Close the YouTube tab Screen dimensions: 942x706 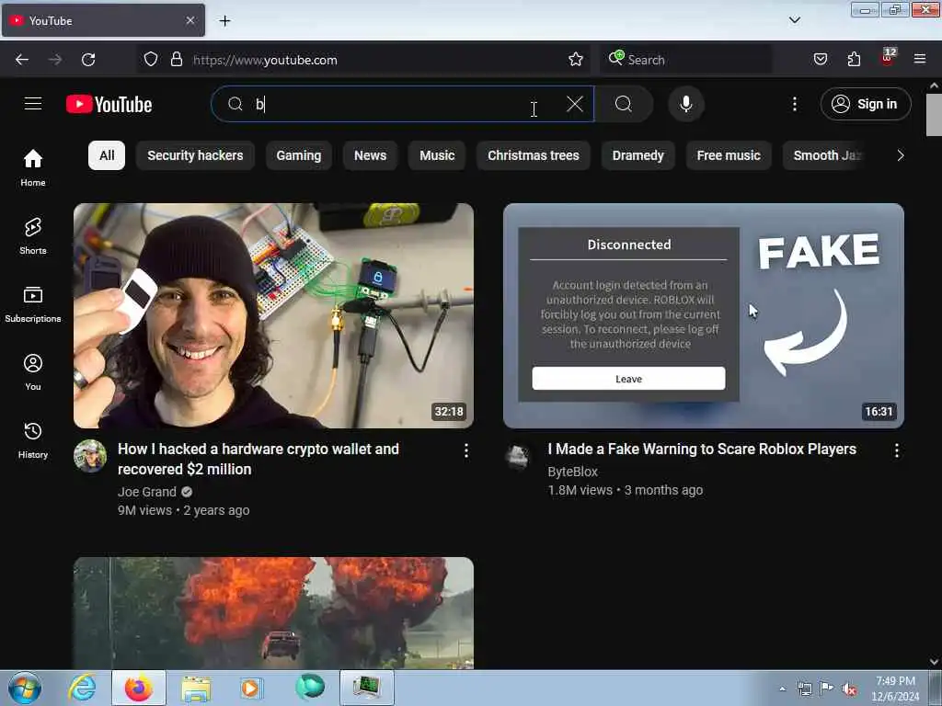pyautogui.click(x=190, y=20)
